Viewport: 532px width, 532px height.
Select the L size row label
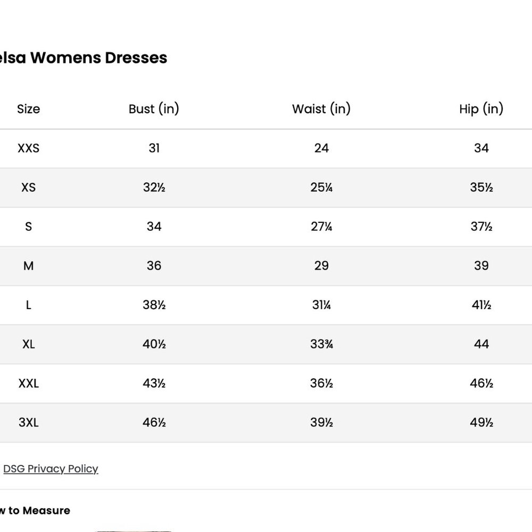click(29, 305)
